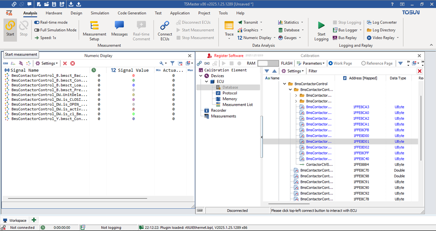
Task: Click the title bar chat bubble icon
Action: (29, 4)
